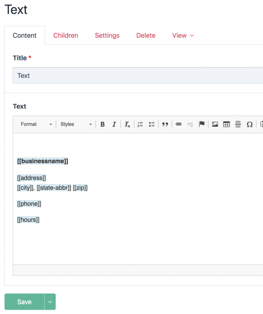Switch to the Children tab

tap(66, 36)
